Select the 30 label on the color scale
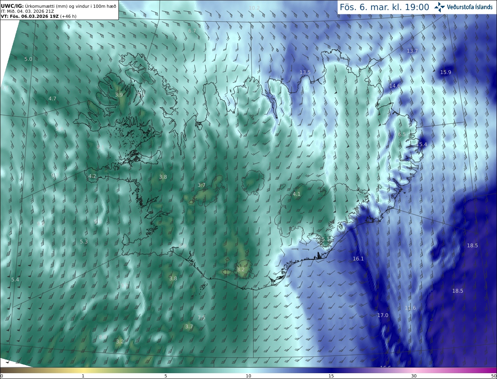 pyautogui.click(x=414, y=376)
